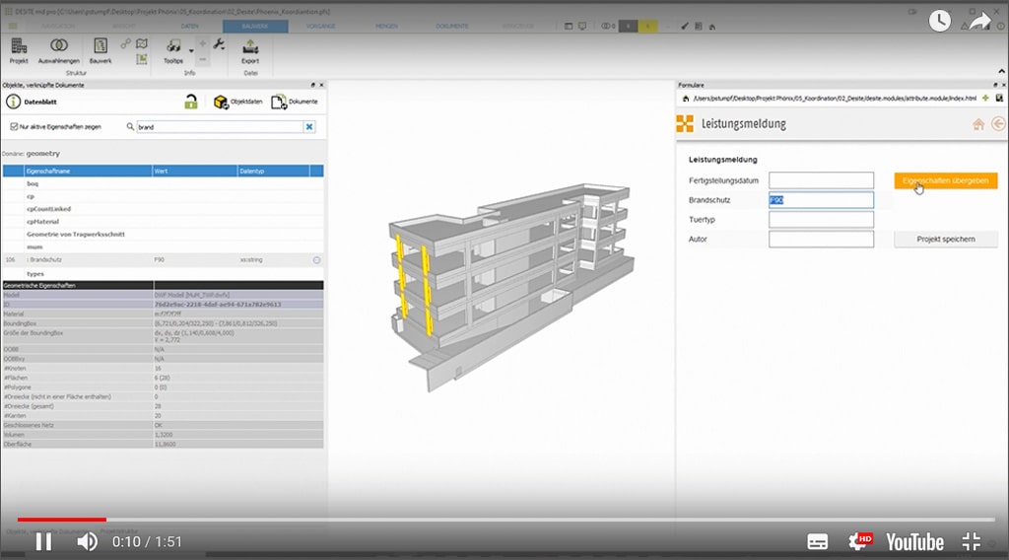
Task: Click the home icon in Leistungsmeldung header
Action: 978,124
